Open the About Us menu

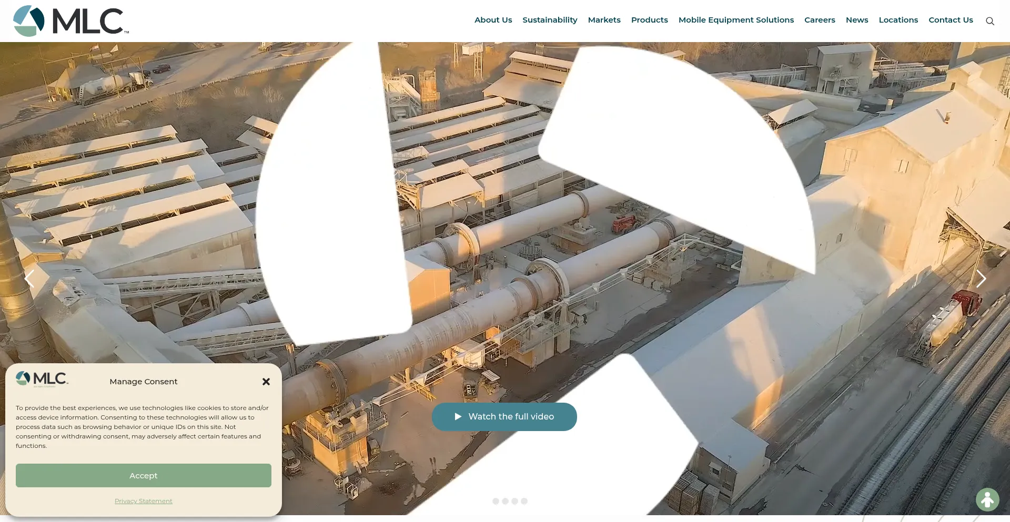coord(493,20)
